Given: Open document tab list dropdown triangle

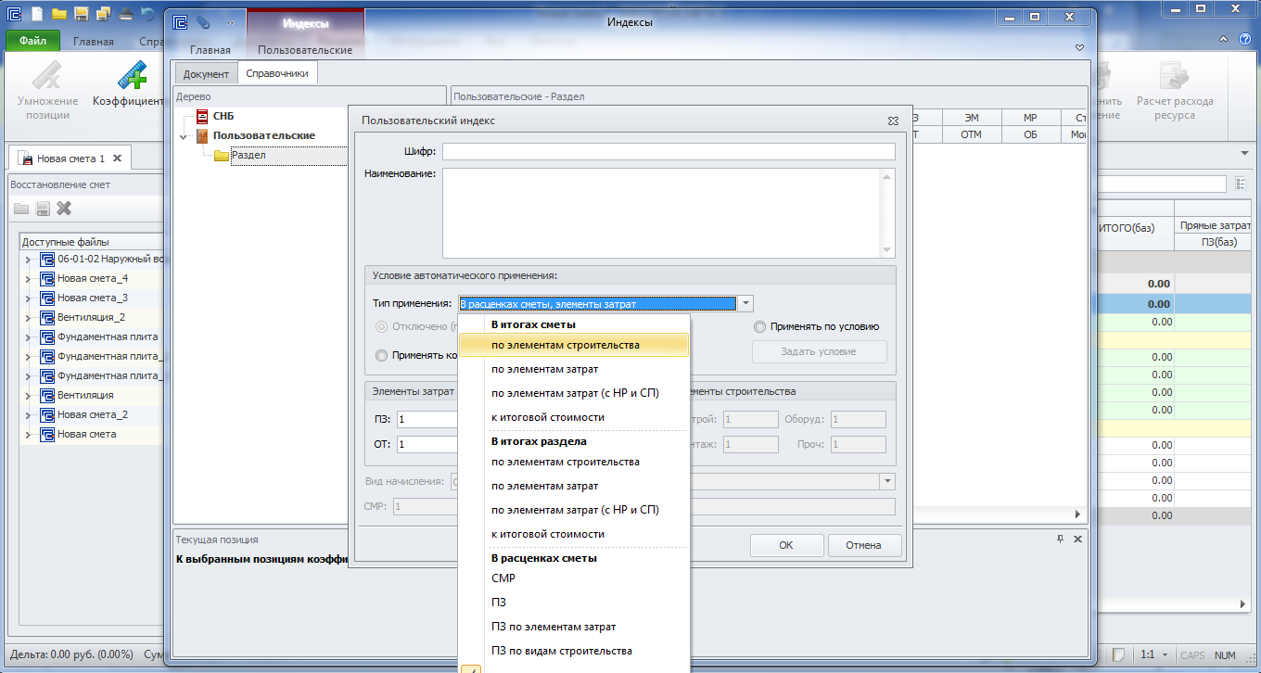Looking at the screenshot, I should tap(1244, 153).
